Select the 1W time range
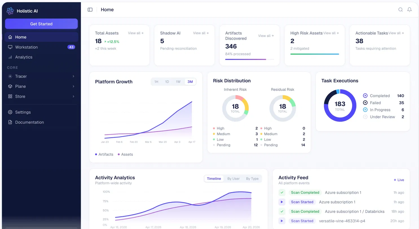 pyautogui.click(x=178, y=82)
